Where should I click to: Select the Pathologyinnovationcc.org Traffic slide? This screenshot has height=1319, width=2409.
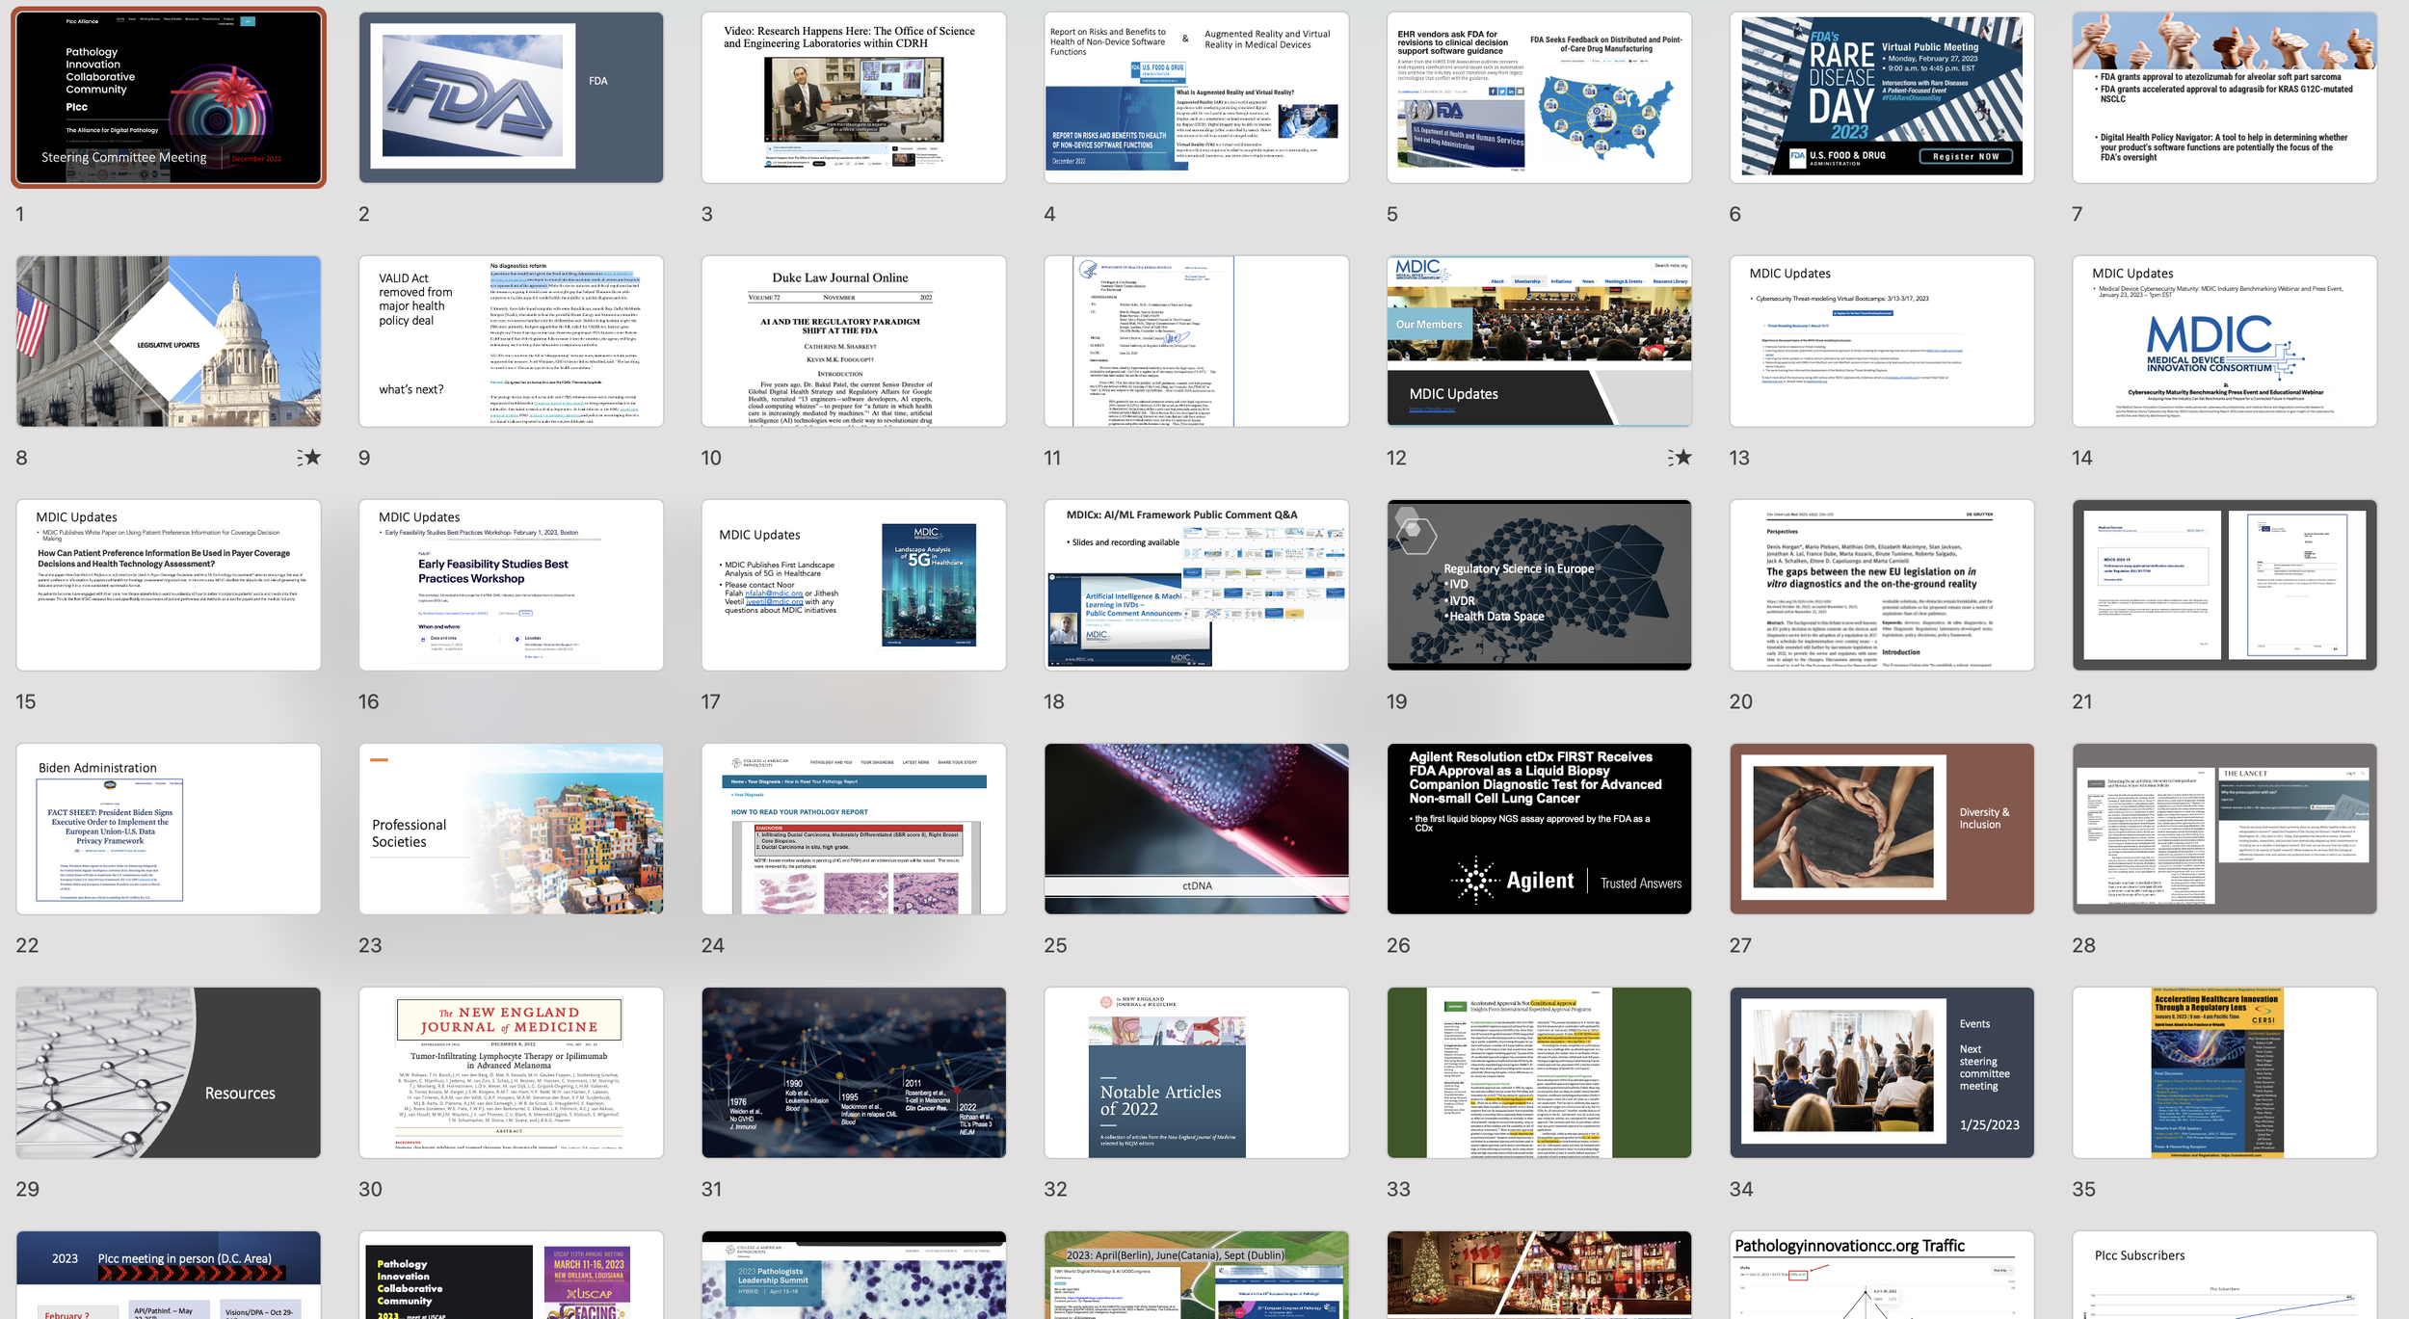click(1881, 1275)
